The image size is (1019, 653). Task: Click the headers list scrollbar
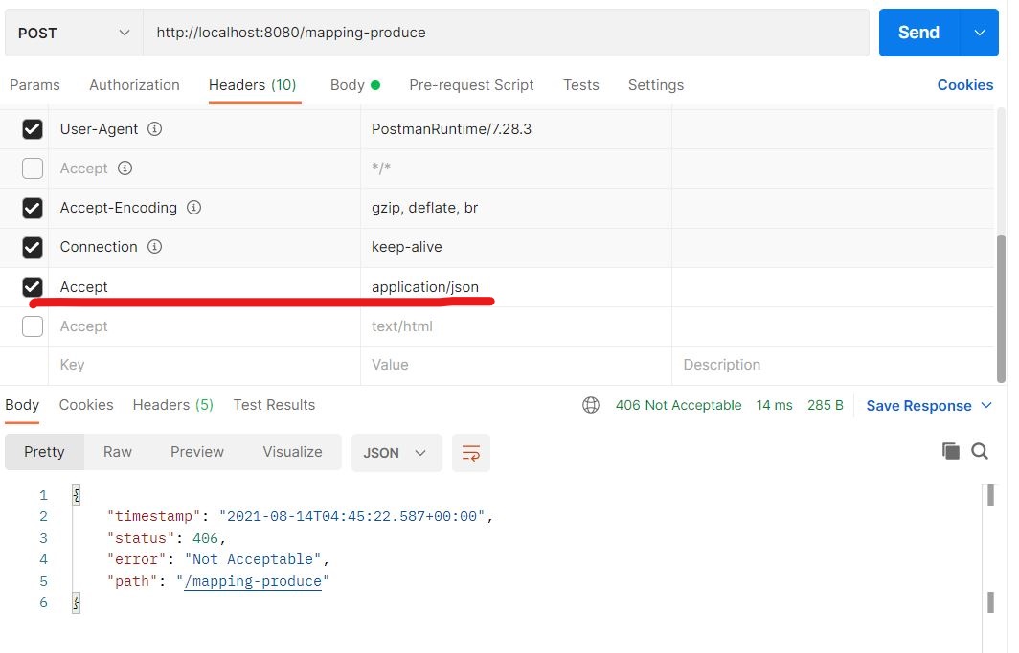click(x=1001, y=308)
